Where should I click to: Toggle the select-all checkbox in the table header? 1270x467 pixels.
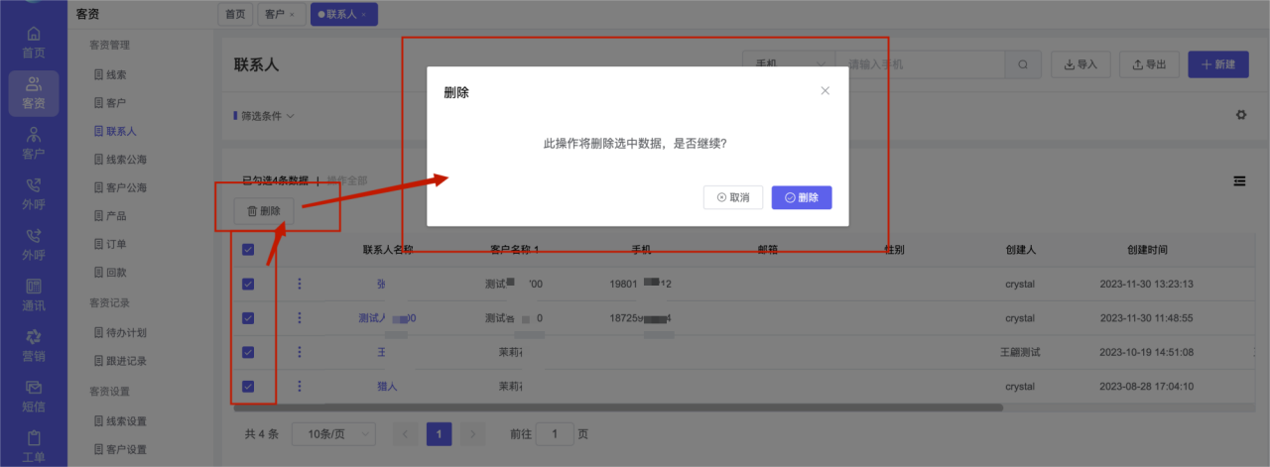pyautogui.click(x=248, y=250)
